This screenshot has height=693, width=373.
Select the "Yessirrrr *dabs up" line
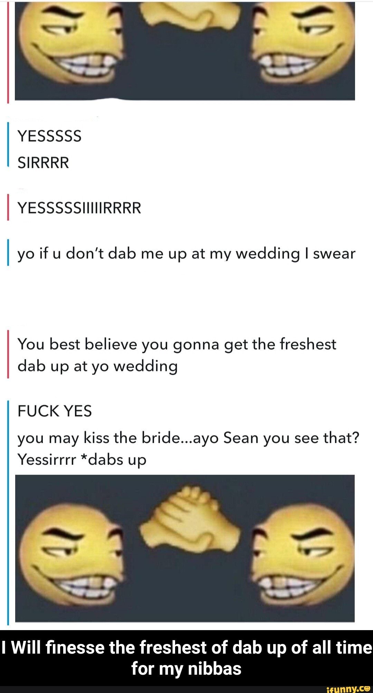click(x=82, y=460)
